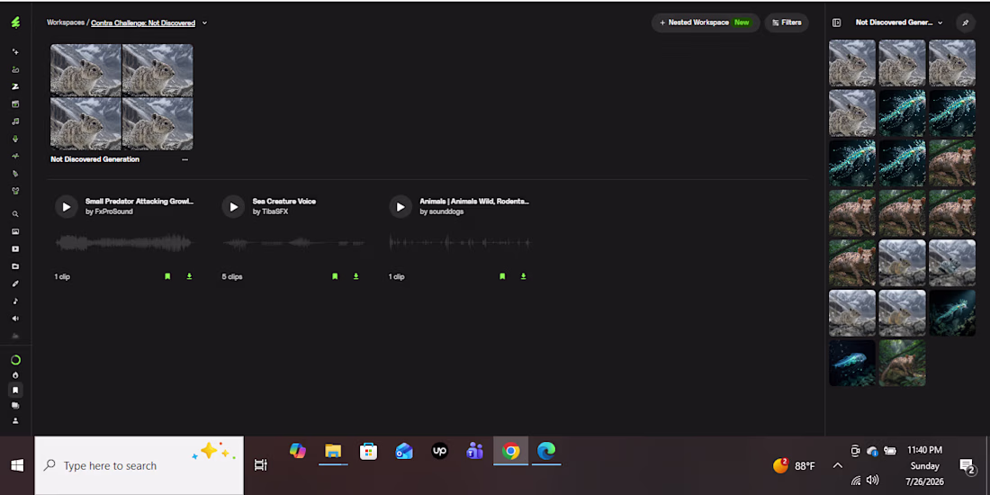Viewport: 990px width, 495px height.
Task: Play the Sea Creature Voice sound
Action: [234, 206]
